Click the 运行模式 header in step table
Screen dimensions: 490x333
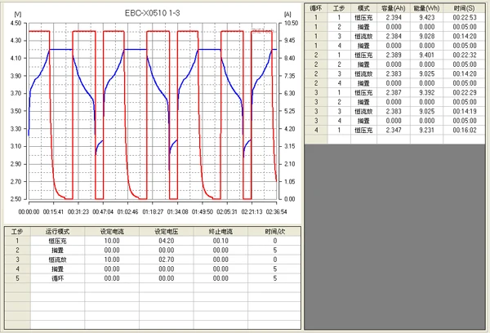pos(57,232)
